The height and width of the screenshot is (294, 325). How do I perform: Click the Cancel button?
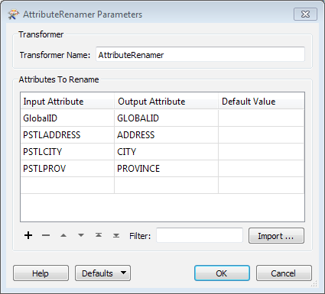[284, 273]
